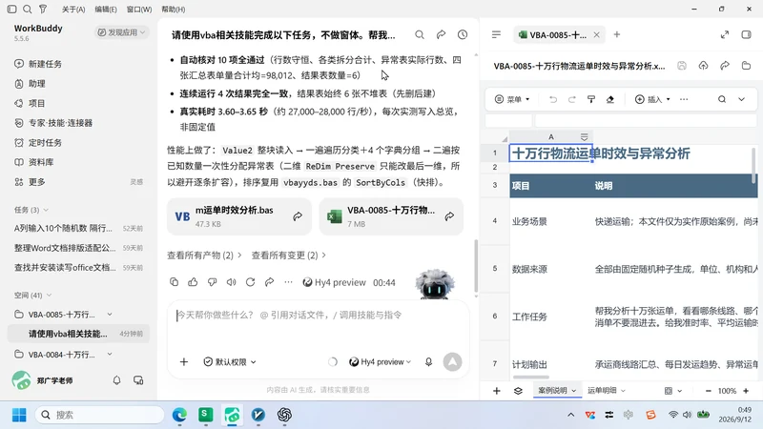Viewport: 763px width, 429px height.
Task: Add a new preview tab
Action: [616, 34]
